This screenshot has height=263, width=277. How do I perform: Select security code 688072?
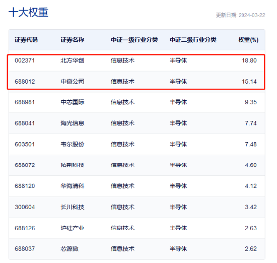[25, 165]
